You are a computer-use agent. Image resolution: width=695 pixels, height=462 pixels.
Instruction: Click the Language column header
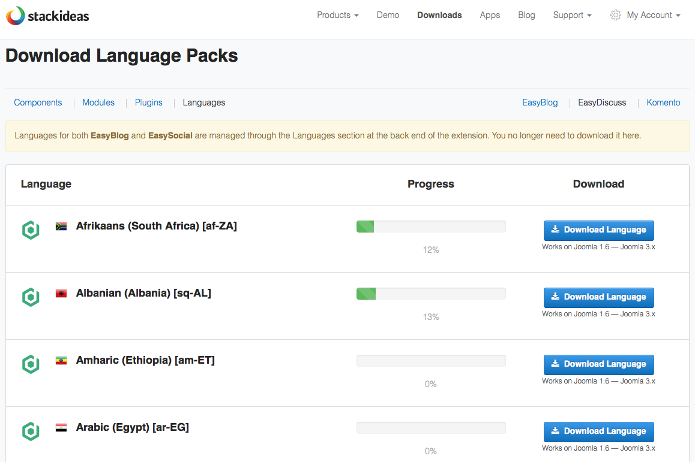pos(46,184)
